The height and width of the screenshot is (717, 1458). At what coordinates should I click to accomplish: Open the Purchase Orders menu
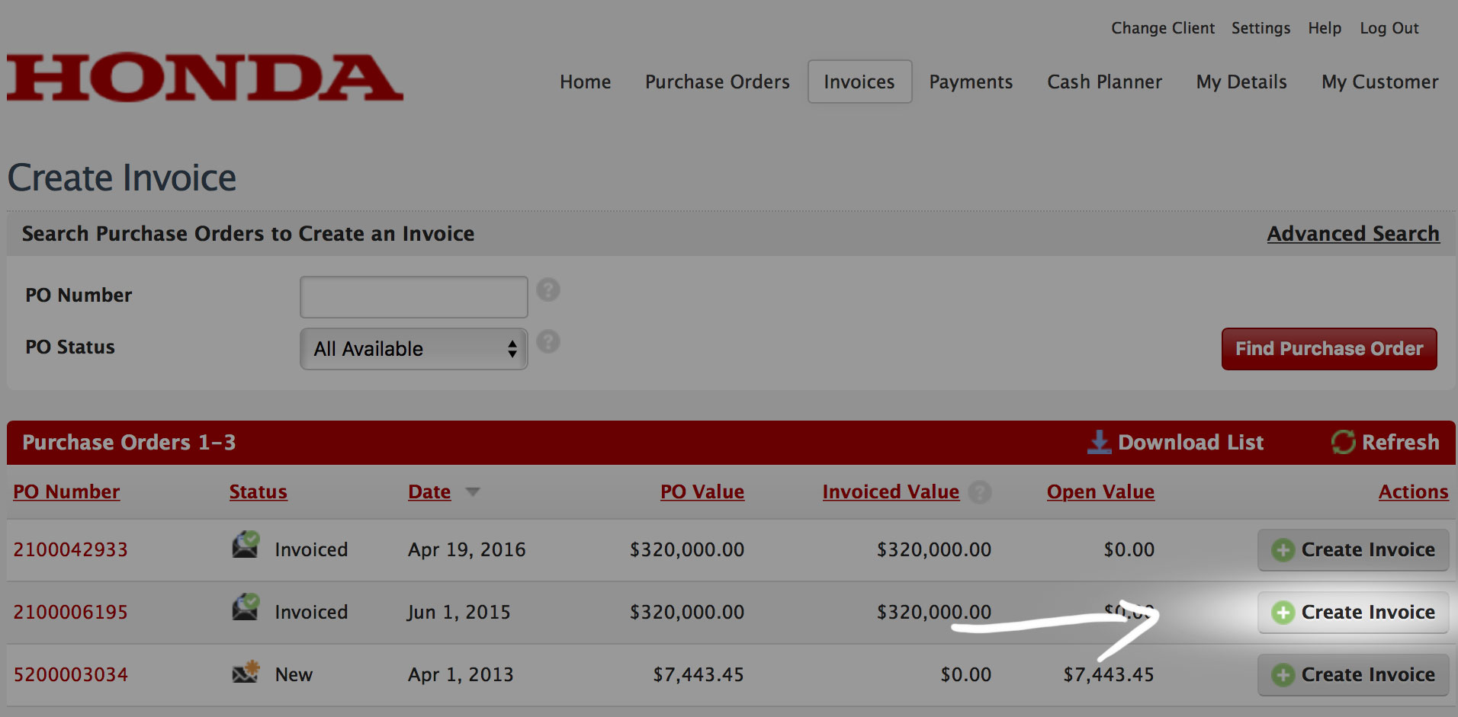pyautogui.click(x=718, y=82)
